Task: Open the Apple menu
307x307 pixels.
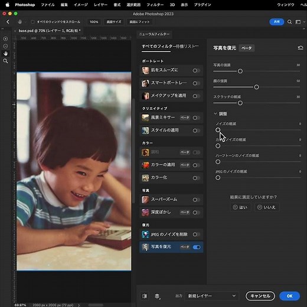Action: click(x=8, y=5)
